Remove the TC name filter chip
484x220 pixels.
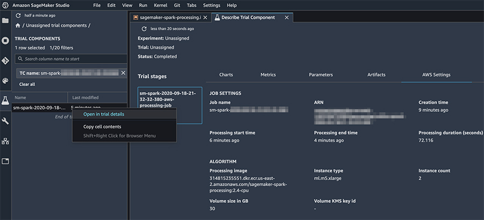pos(123,73)
